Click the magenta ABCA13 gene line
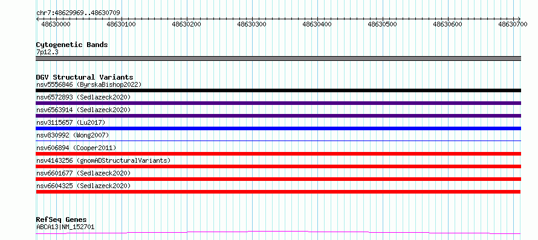538x240 pixels. pyautogui.click(x=278, y=233)
